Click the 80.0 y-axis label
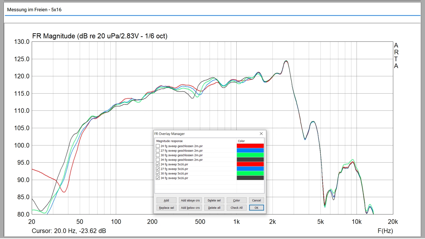Screen dimensions: 425x239 pos(23,214)
